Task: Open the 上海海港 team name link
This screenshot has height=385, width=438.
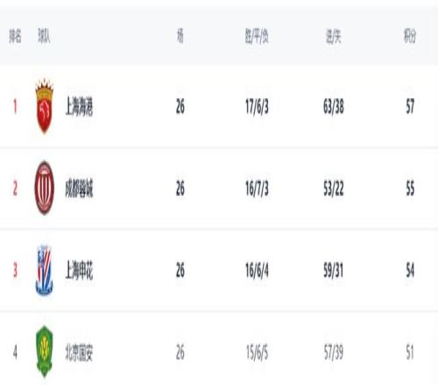Action: [79, 107]
